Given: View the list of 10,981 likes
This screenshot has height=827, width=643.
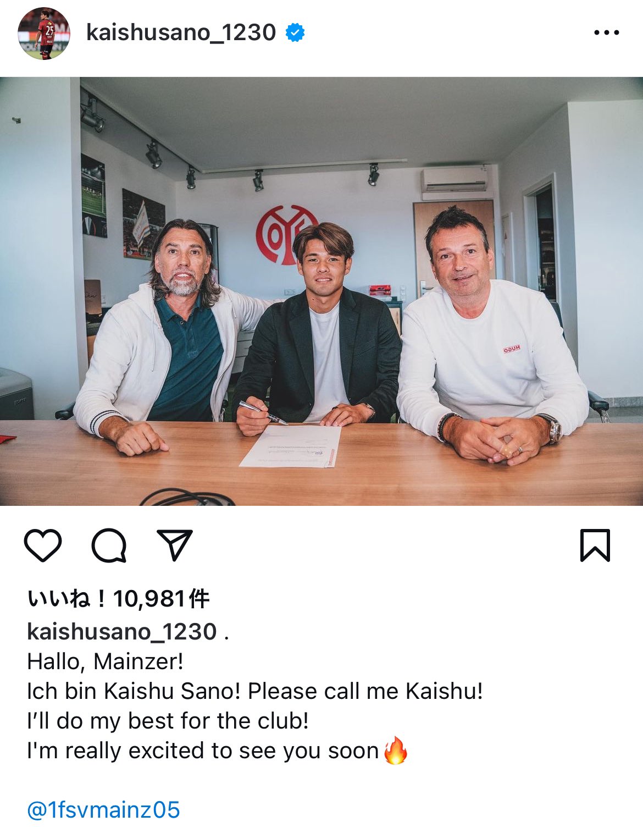Looking at the screenshot, I should tap(119, 598).
